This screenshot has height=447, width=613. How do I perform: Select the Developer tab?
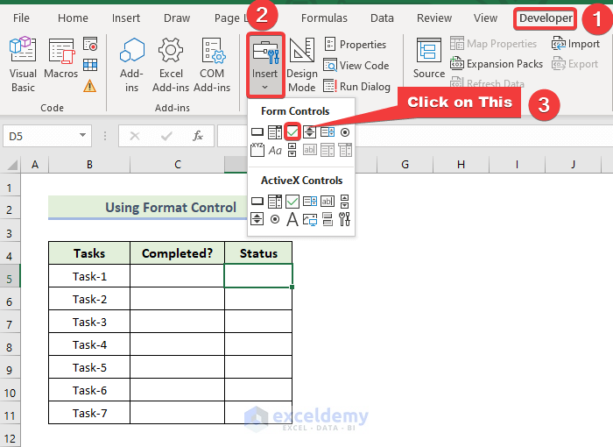tap(546, 18)
